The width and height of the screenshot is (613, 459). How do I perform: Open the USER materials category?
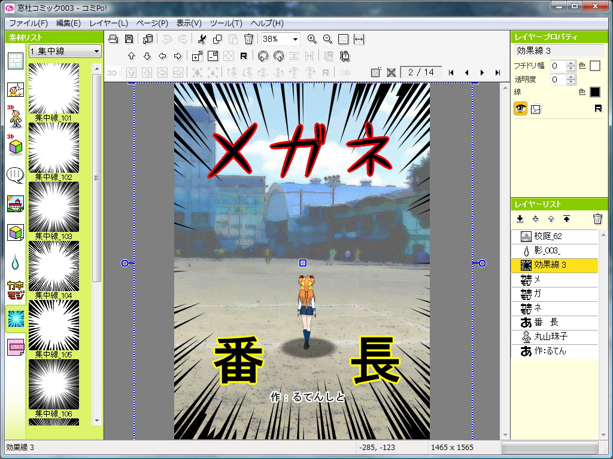16,347
